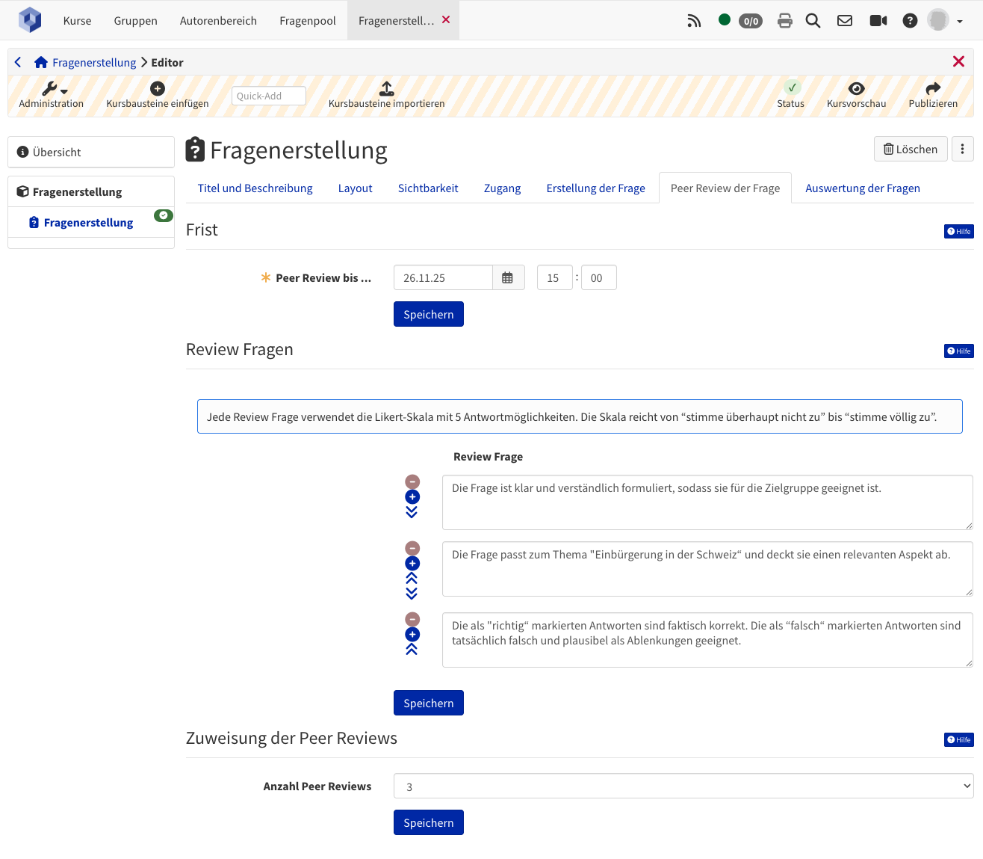
Task: Remove the first review question with minus icon
Action: point(412,482)
